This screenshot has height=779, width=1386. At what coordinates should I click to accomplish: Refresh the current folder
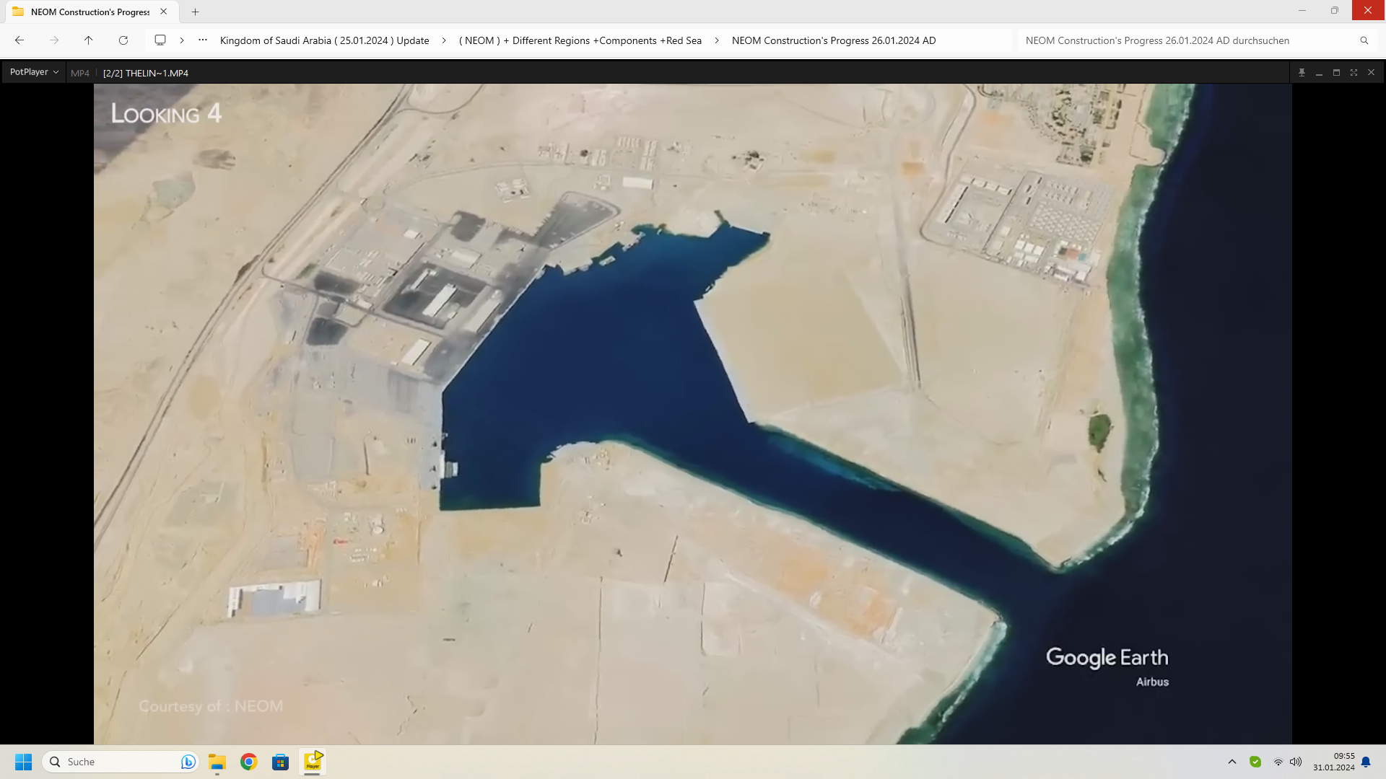[x=123, y=40]
